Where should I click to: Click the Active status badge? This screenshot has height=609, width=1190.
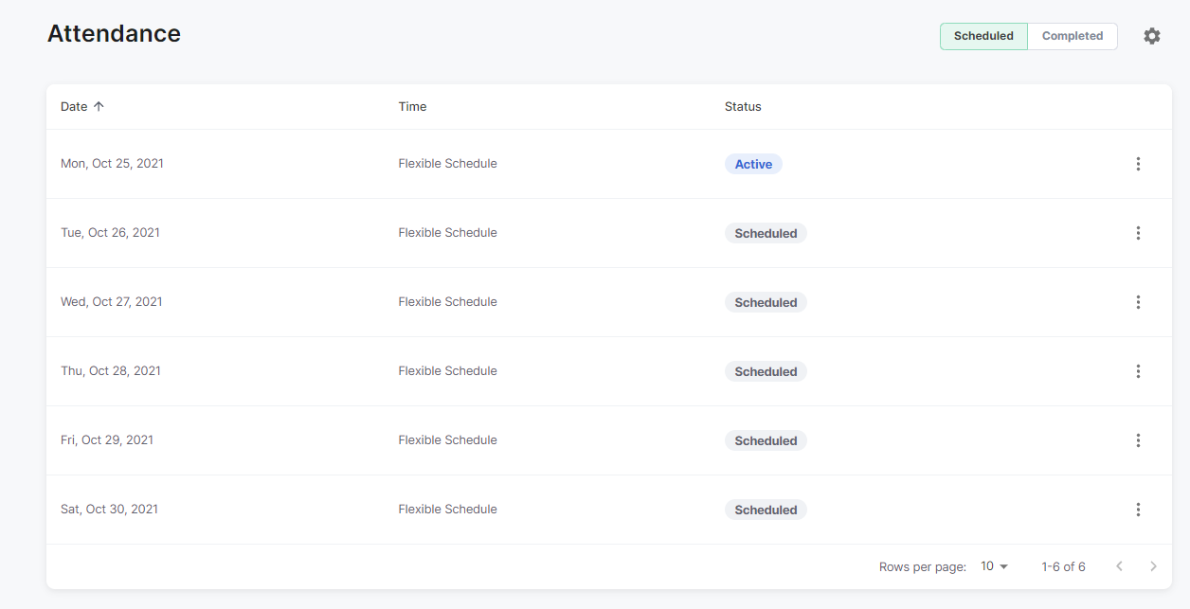pos(753,164)
